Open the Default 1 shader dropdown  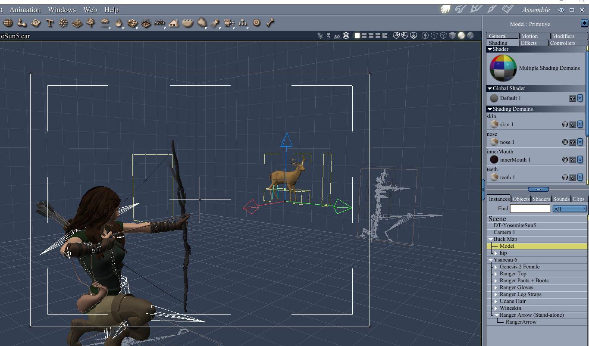point(580,98)
